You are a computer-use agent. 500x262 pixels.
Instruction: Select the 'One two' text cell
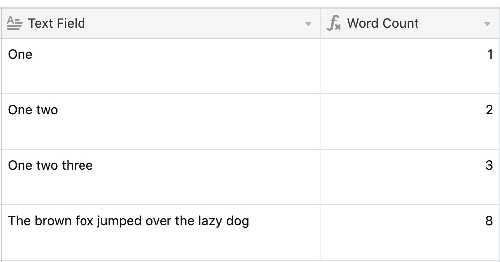(x=161, y=122)
